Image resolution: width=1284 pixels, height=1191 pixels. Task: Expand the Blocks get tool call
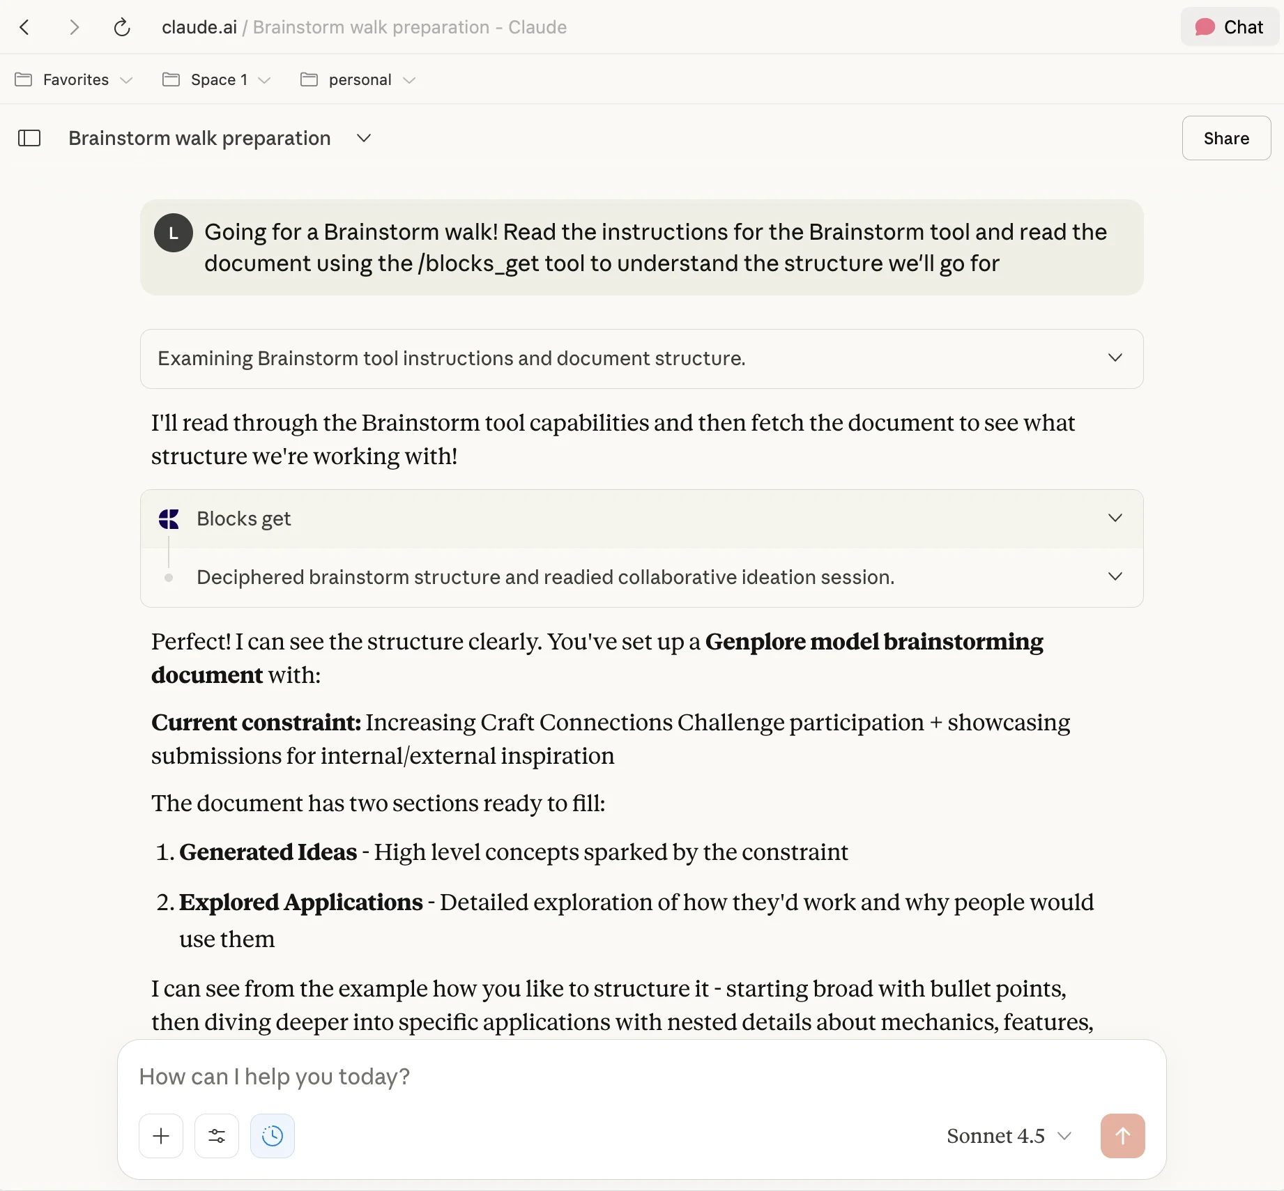pos(1115,518)
